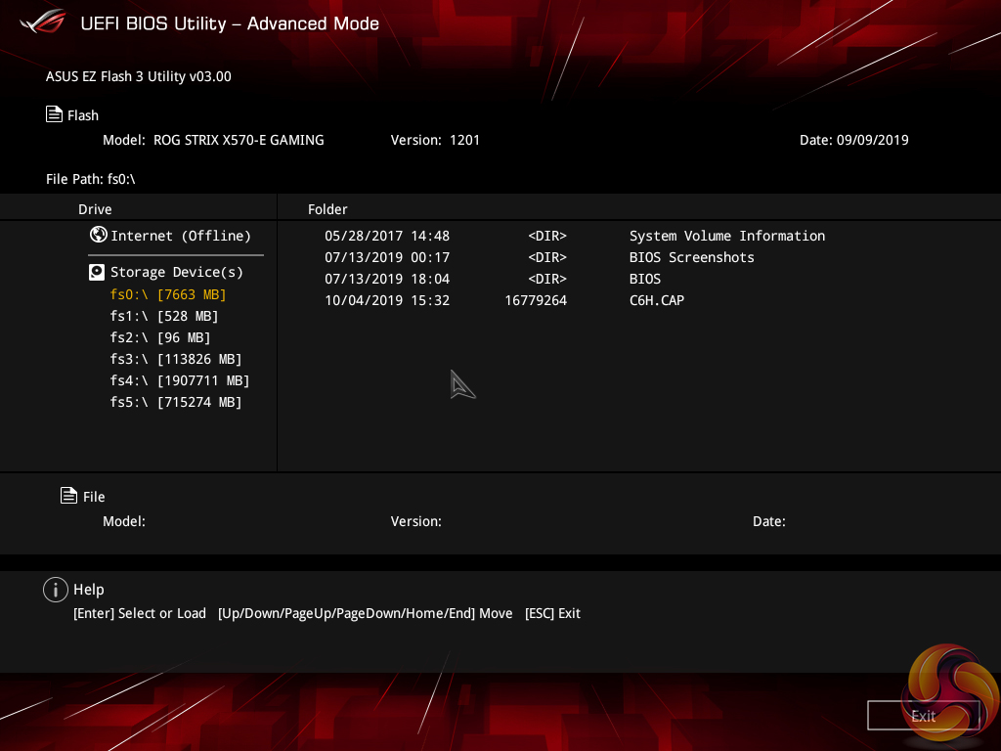Click [Enter] Select or Load hint
1001x751 pixels.
pyautogui.click(x=140, y=613)
